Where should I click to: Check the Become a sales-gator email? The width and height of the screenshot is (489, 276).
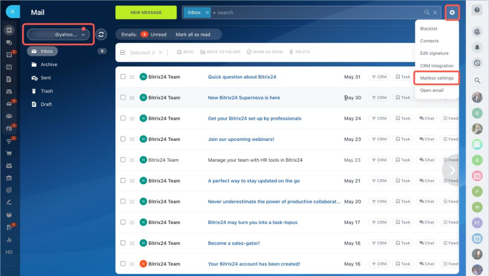tap(123, 243)
